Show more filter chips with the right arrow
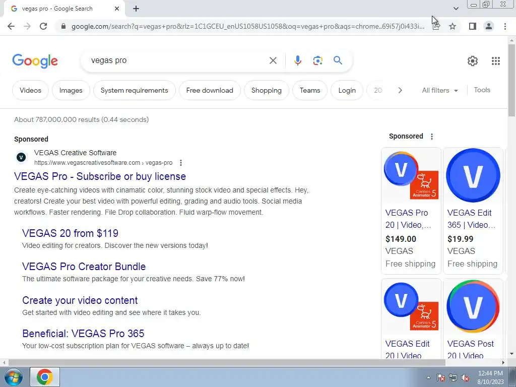The height and width of the screenshot is (387, 516). click(400, 90)
